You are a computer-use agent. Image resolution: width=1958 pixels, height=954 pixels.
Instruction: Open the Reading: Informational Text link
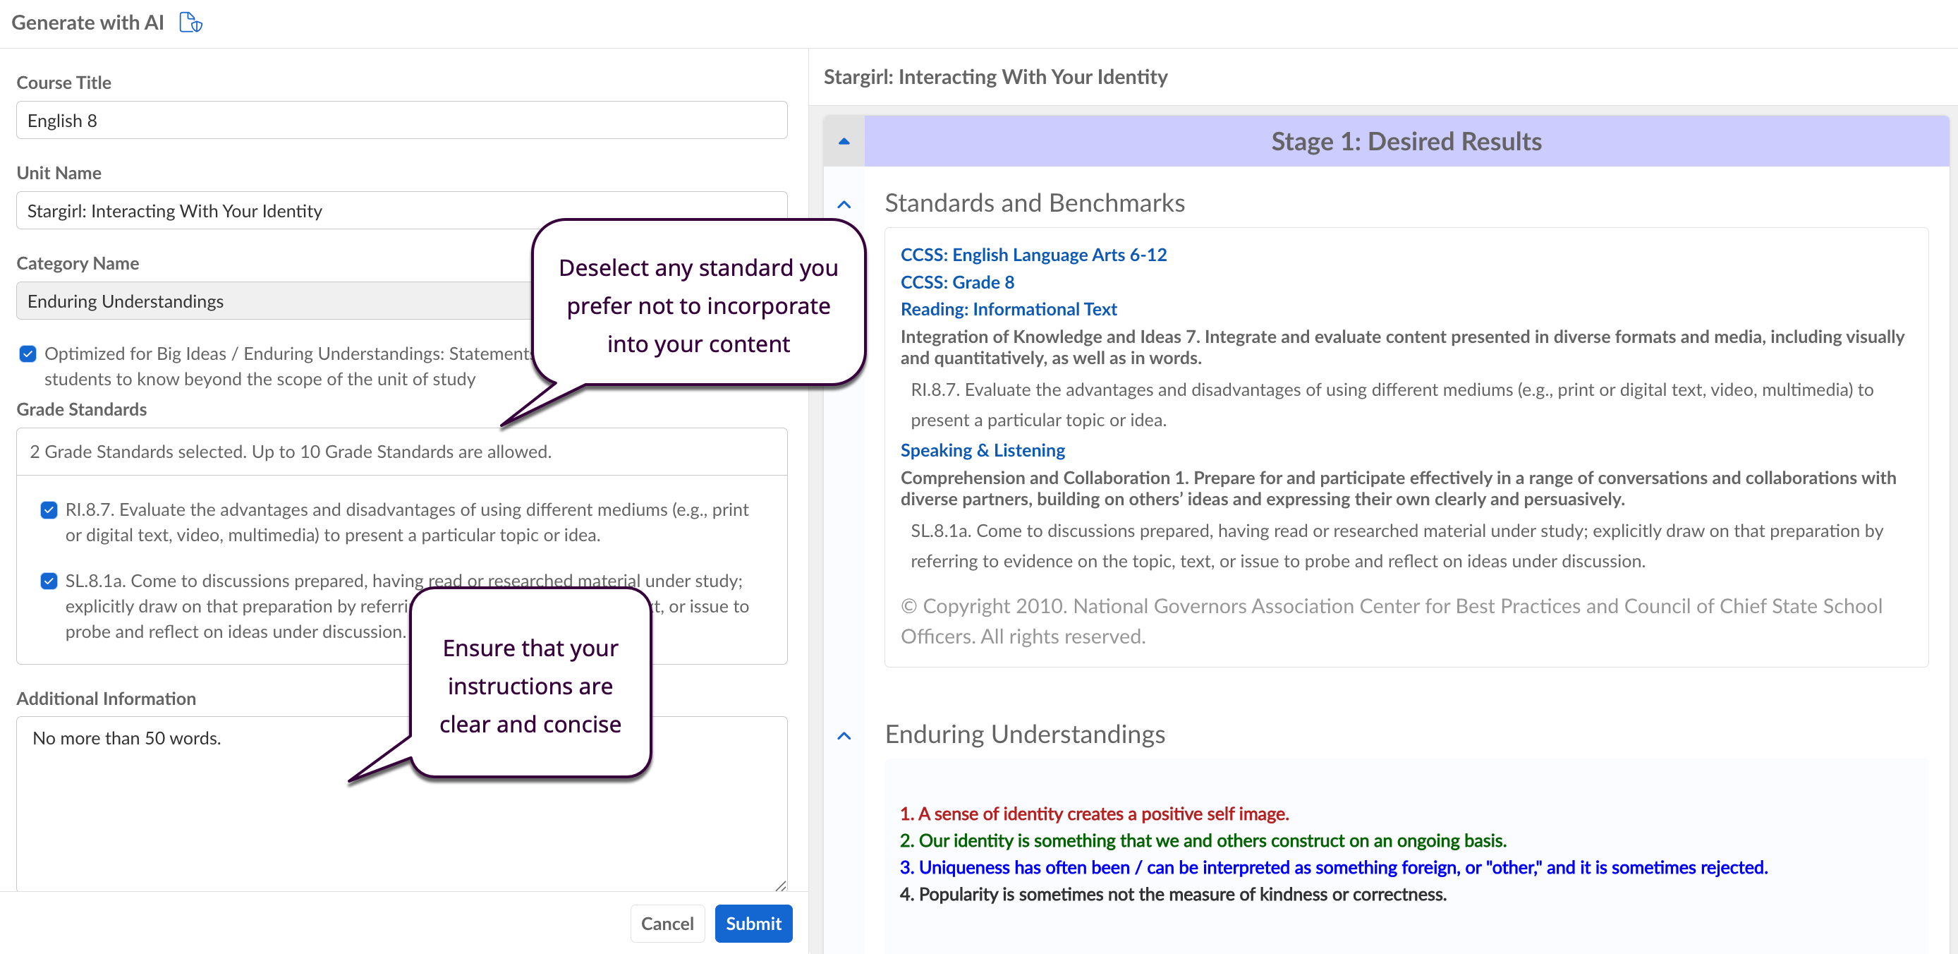[x=1008, y=309]
